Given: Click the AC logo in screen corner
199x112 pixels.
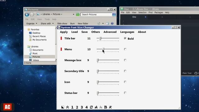Looking at the screenshot, I should (7, 107).
